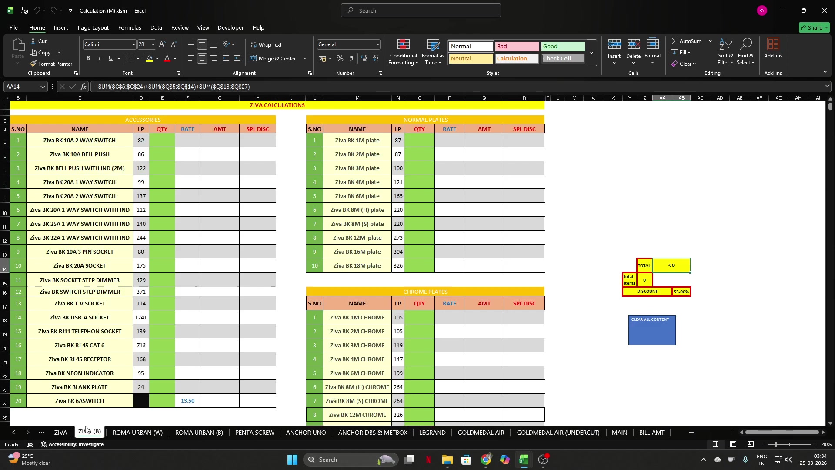Open the Developer tab

(x=230, y=27)
